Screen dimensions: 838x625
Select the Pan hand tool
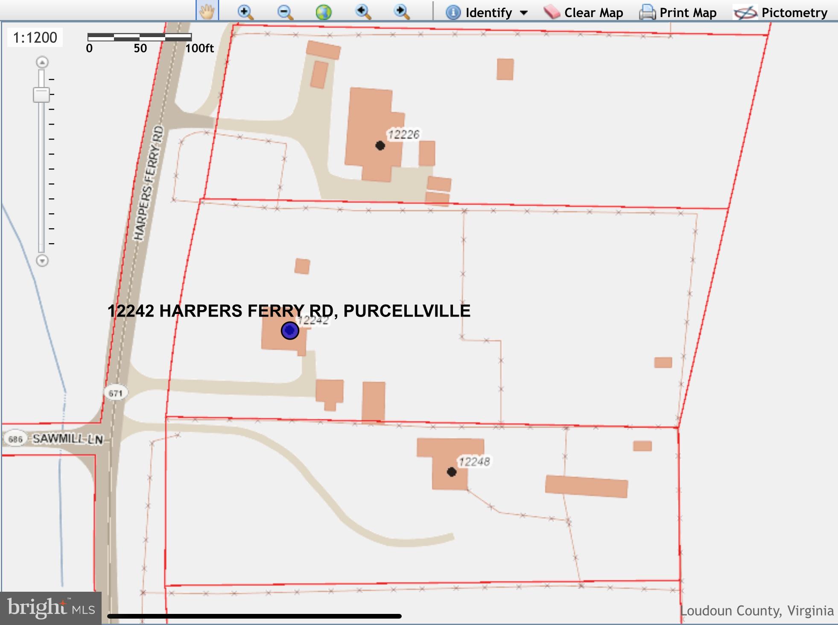[x=207, y=12]
